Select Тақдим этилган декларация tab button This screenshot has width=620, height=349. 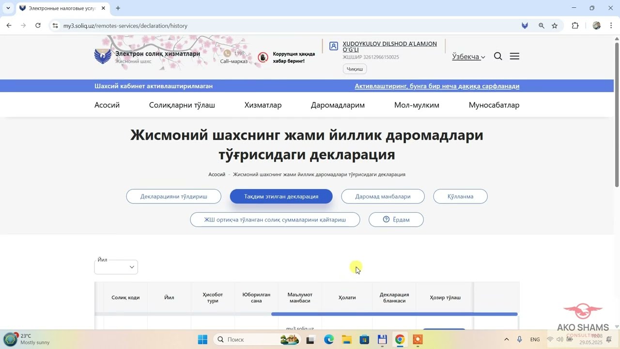281,196
